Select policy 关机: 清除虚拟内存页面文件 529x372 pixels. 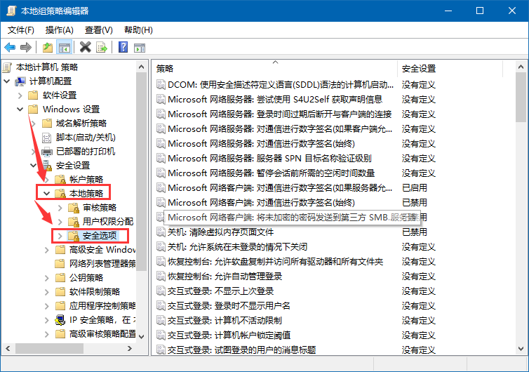pyautogui.click(x=220, y=232)
